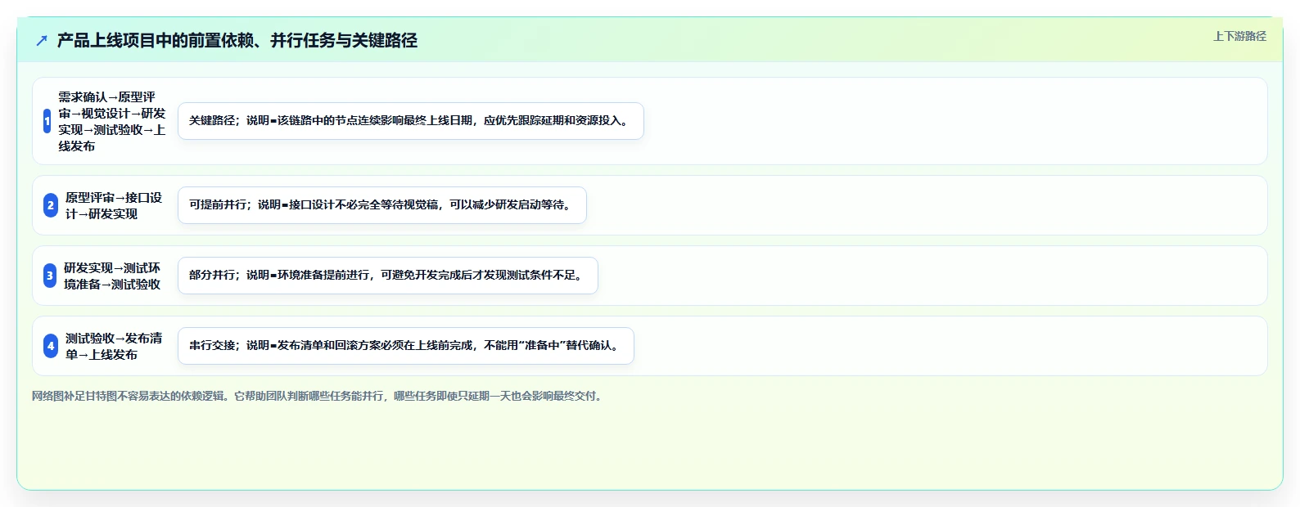
Task: Click the 部分并行 description box
Action: point(388,276)
